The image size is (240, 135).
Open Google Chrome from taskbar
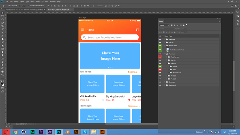(x=15, y=132)
